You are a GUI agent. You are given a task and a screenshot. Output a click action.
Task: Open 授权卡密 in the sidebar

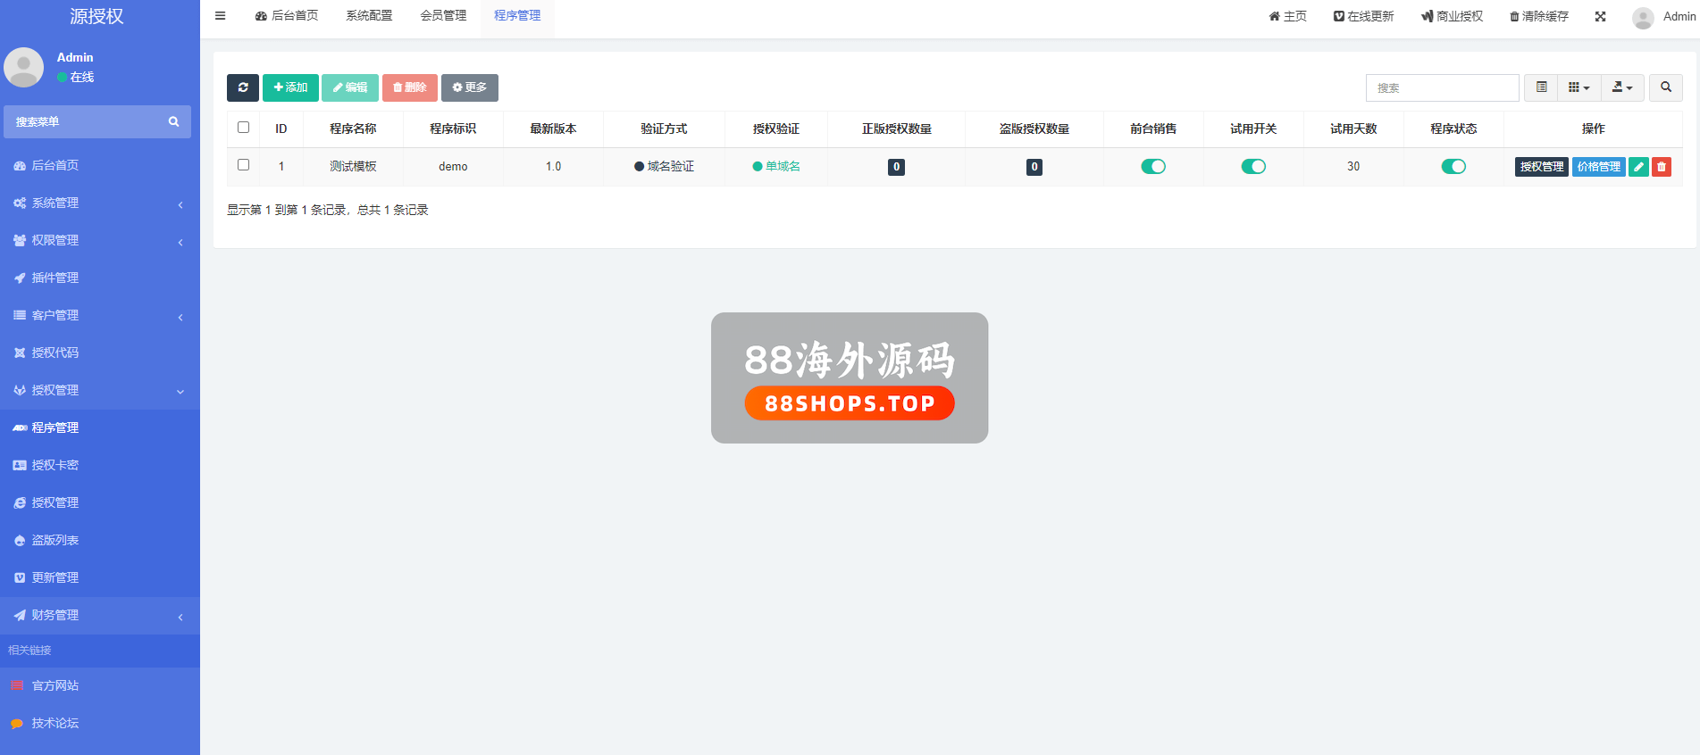[55, 465]
